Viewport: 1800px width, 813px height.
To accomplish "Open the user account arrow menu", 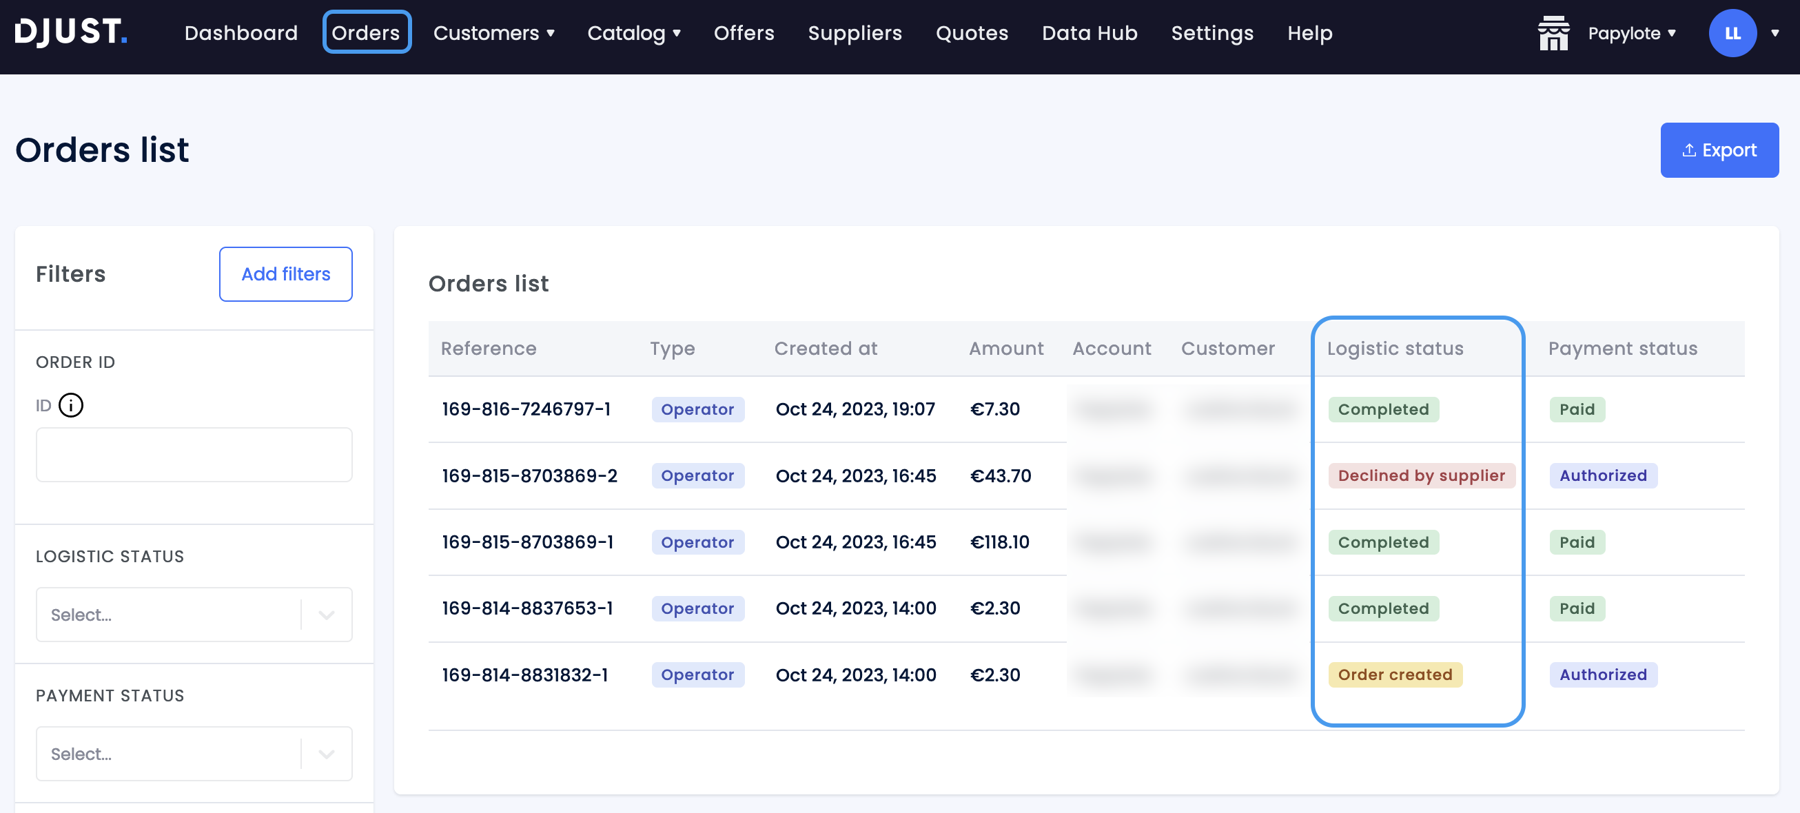I will pyautogui.click(x=1775, y=33).
